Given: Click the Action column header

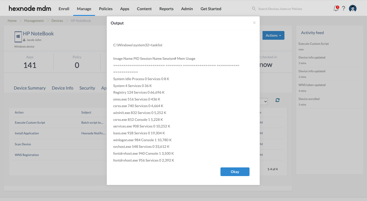Looking at the screenshot, I should pyautogui.click(x=19, y=112).
